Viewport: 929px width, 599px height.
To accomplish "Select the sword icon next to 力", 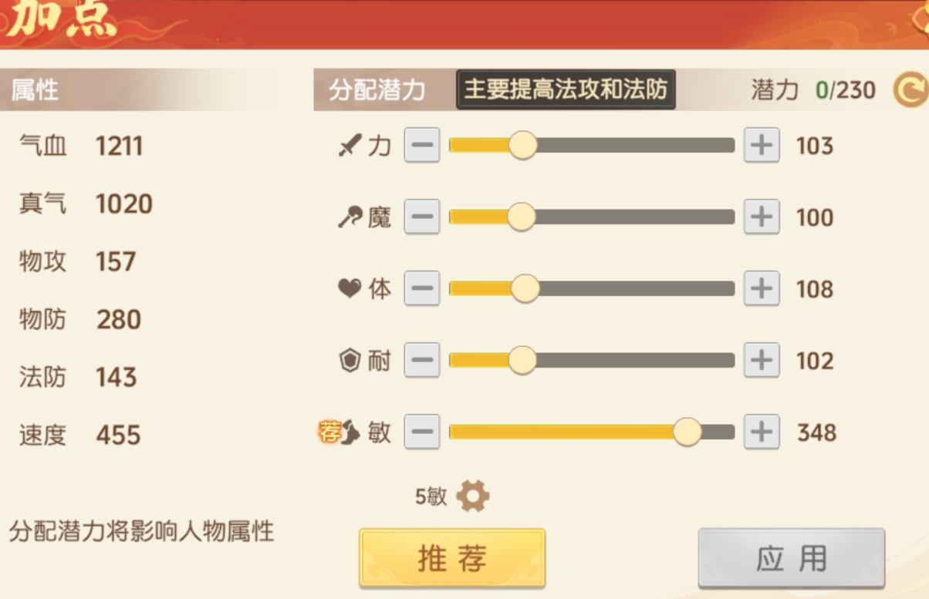I will (352, 144).
